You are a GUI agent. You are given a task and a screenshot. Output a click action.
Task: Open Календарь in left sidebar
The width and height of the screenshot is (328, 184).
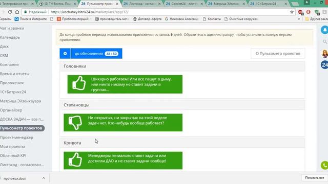[x=10, y=37]
